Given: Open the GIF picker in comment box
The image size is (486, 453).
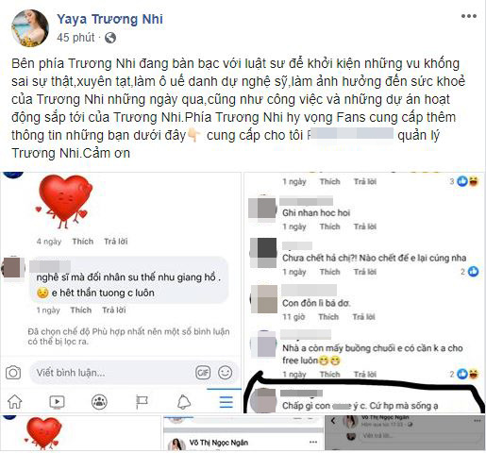Looking at the screenshot, I should pos(203,373).
